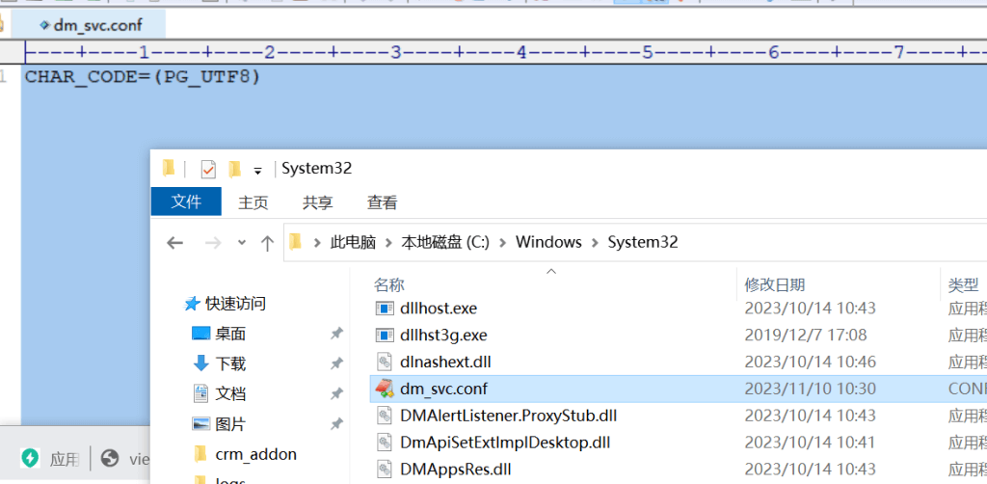
Task: Click the 2023/11/10 10:30 date cell
Action: point(810,389)
